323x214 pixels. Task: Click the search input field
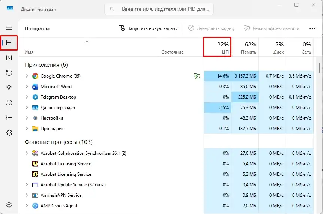pyautogui.click(x=159, y=9)
